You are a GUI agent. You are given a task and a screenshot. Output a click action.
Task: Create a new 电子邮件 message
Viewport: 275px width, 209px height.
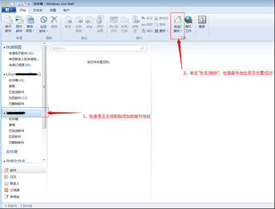[x=8, y=24]
